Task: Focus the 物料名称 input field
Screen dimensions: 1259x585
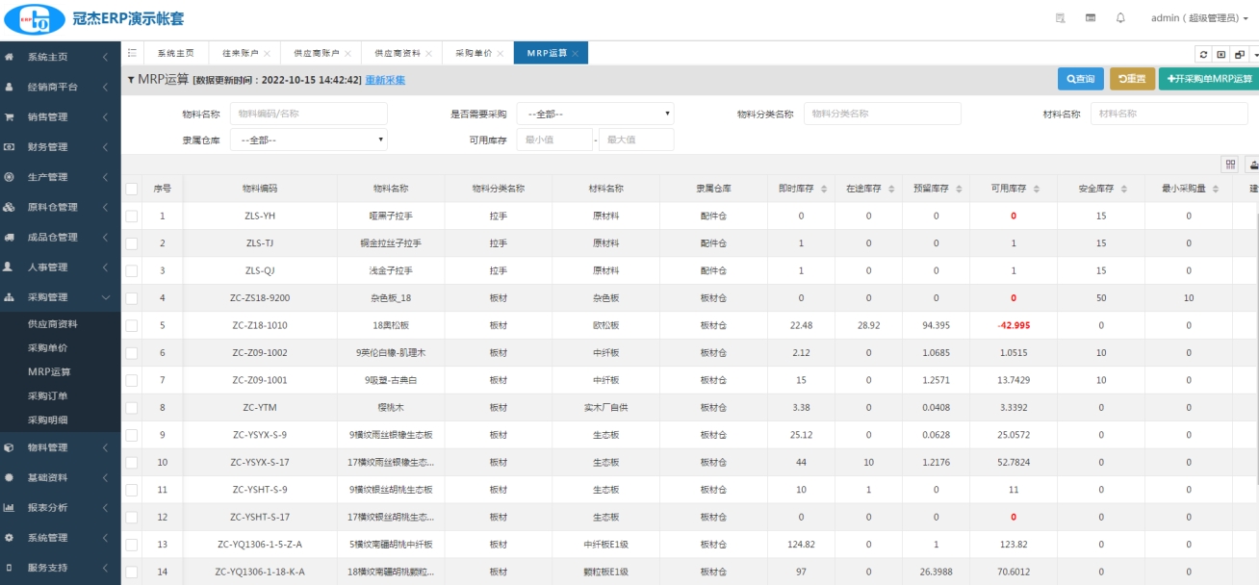Action: [x=308, y=114]
